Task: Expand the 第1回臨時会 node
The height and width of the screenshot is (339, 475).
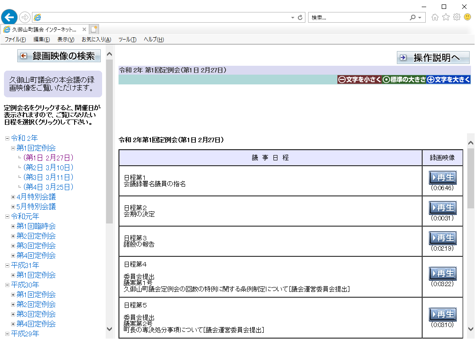Action: 13,226
